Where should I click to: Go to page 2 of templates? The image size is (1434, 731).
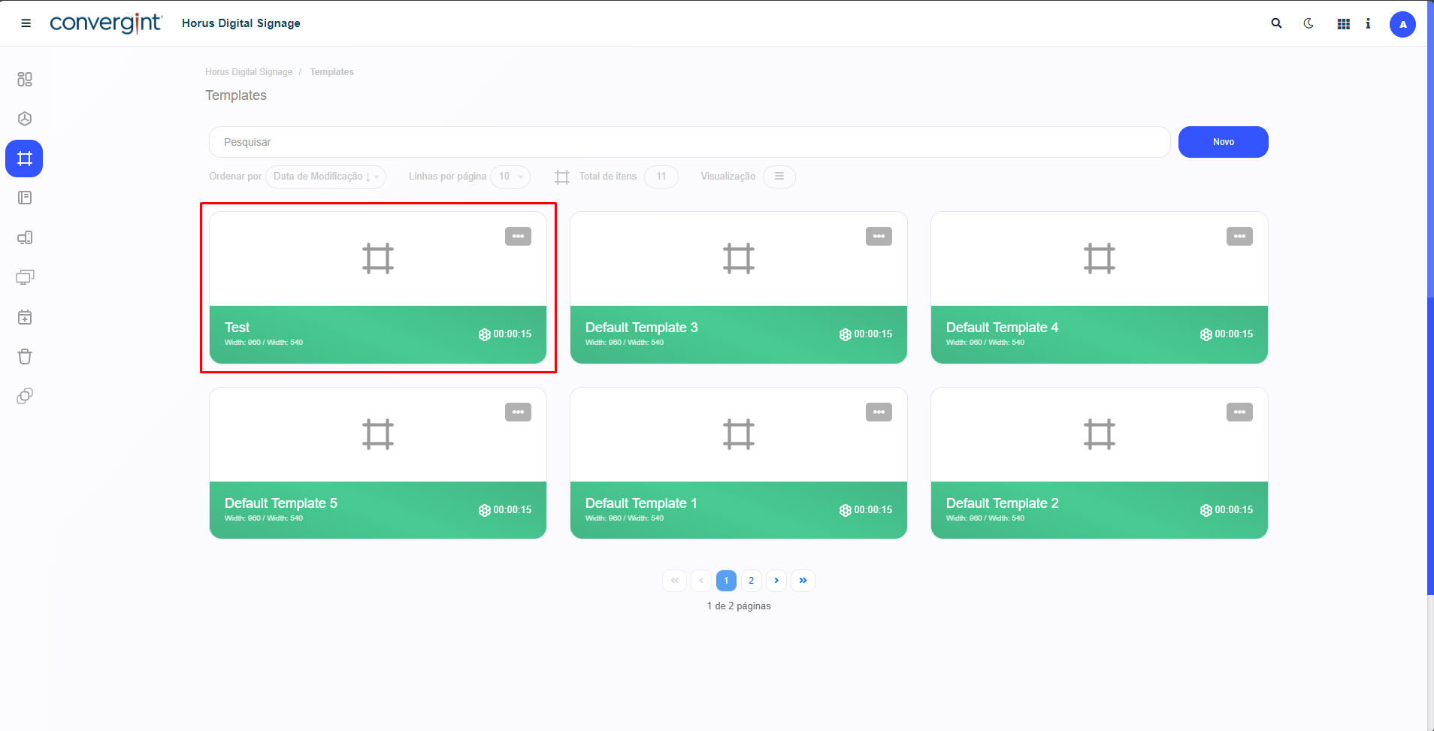[751, 581]
